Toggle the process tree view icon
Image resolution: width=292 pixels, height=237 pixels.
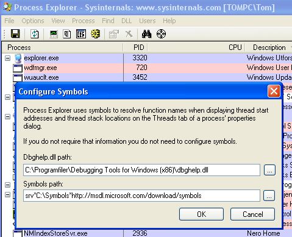pyautogui.click(x=67, y=34)
